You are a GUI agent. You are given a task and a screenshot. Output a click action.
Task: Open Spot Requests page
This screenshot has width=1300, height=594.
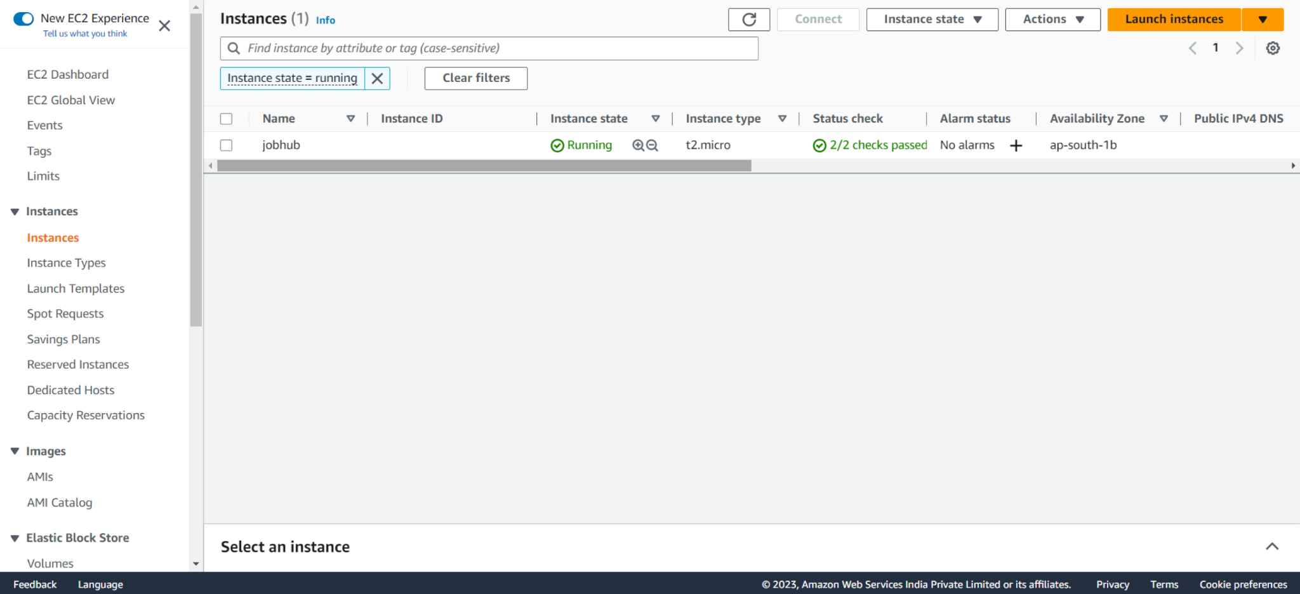[65, 313]
